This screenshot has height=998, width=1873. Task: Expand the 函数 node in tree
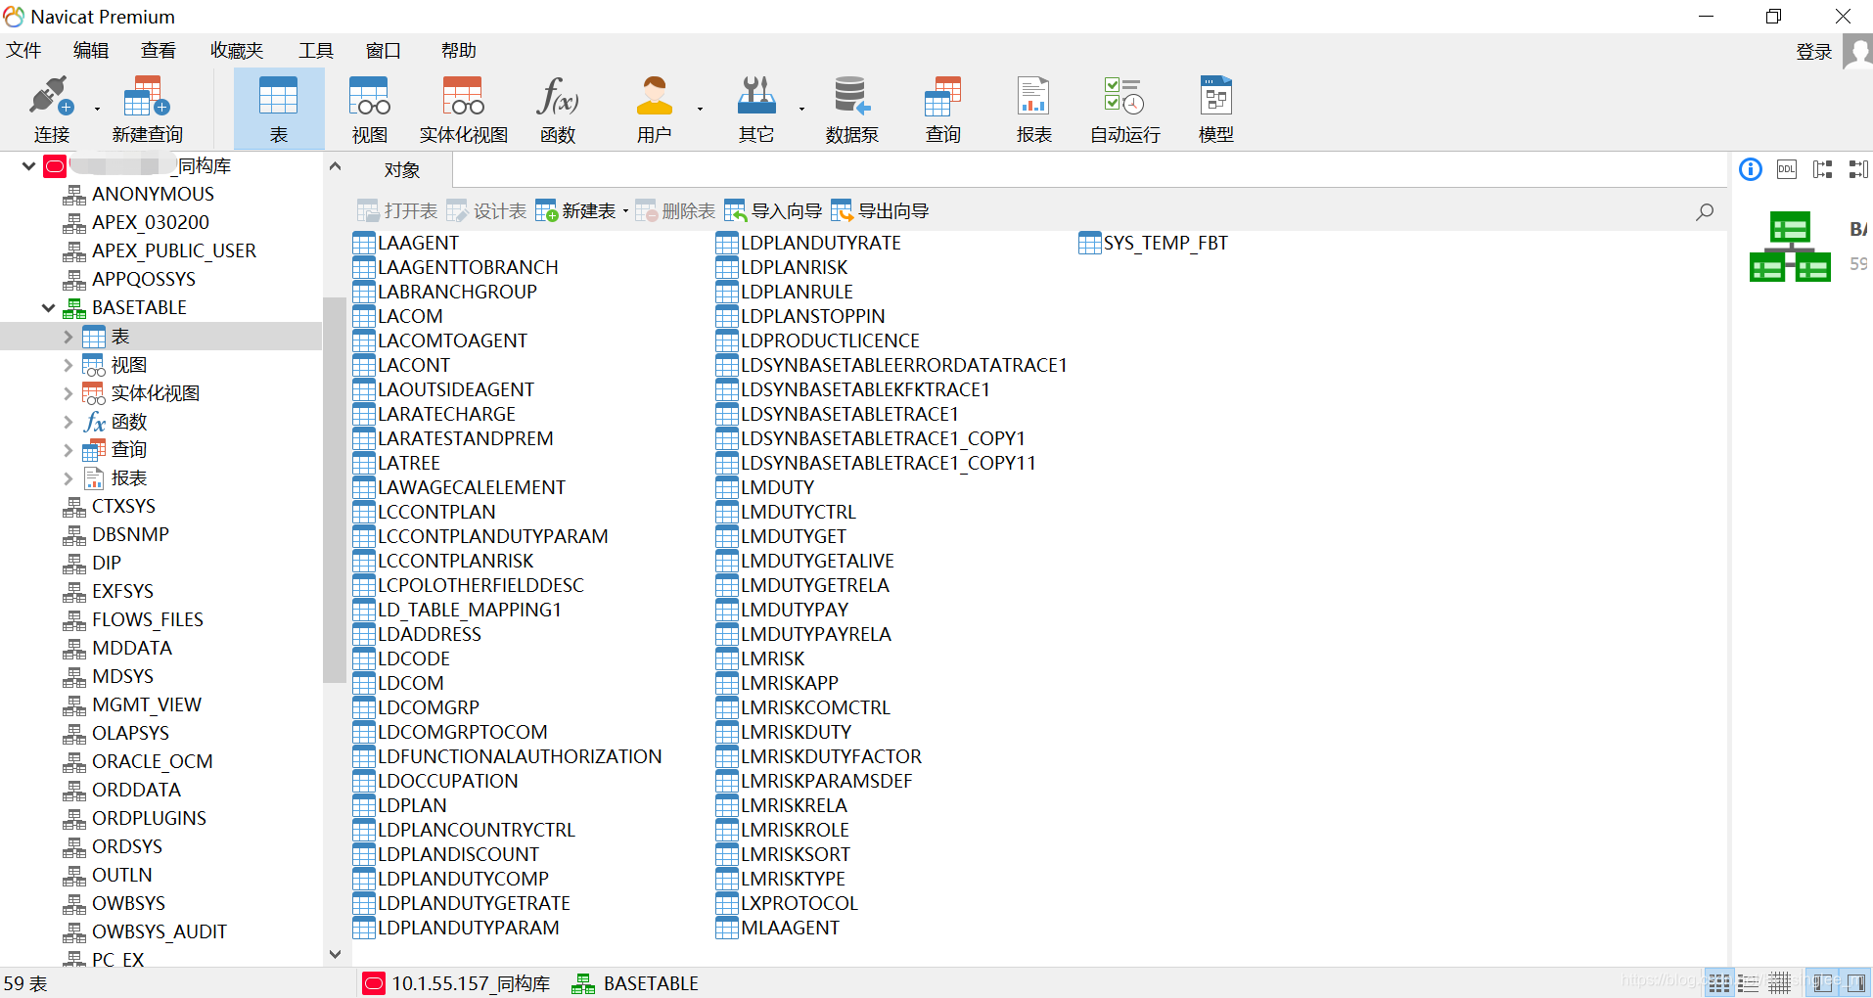point(68,422)
